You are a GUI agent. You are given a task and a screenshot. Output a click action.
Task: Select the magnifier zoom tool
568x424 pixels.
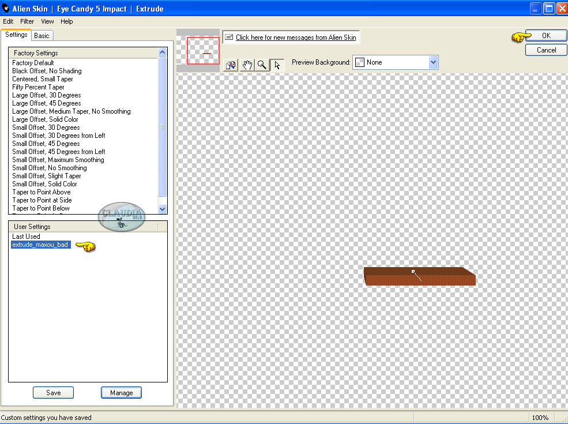262,65
